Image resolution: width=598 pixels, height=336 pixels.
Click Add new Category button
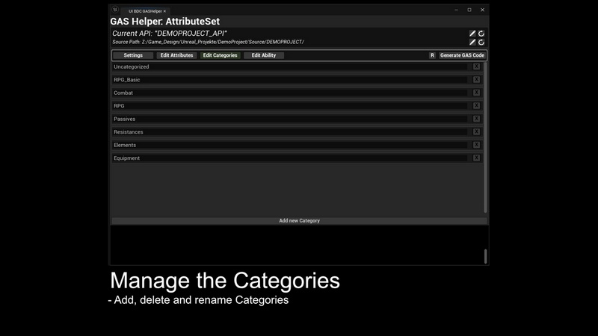coord(299,221)
